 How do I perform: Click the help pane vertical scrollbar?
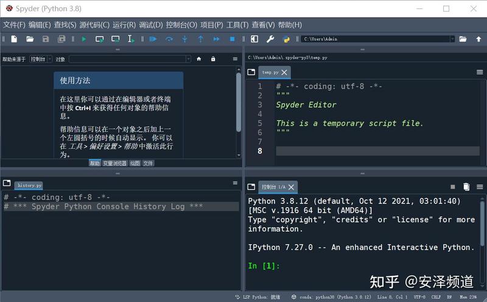coord(239,102)
